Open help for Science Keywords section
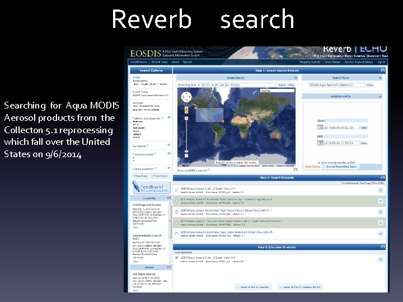Screen dimensions: 403x302 (x=169, y=168)
